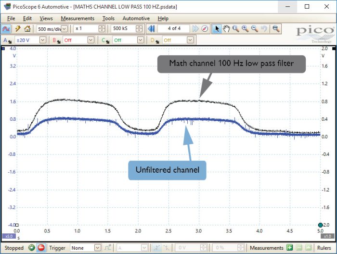The image size is (337, 254).
Task: Start capturing with the green go button
Action: pos(32,248)
